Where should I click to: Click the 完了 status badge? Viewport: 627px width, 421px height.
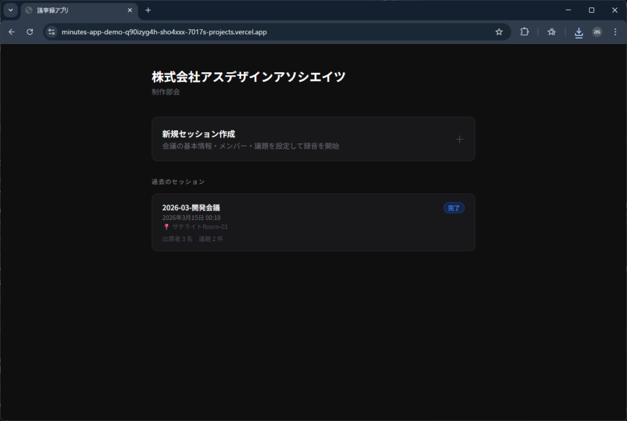click(x=454, y=208)
